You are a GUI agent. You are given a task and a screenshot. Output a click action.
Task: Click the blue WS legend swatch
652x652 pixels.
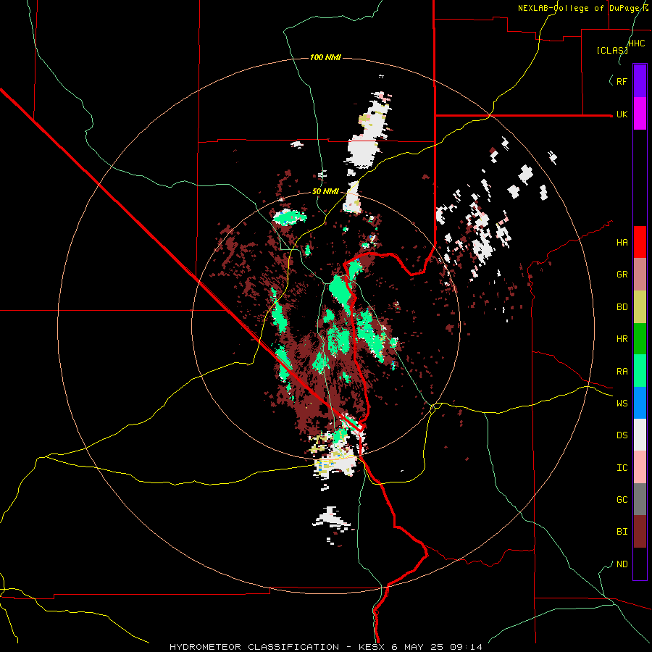point(640,403)
